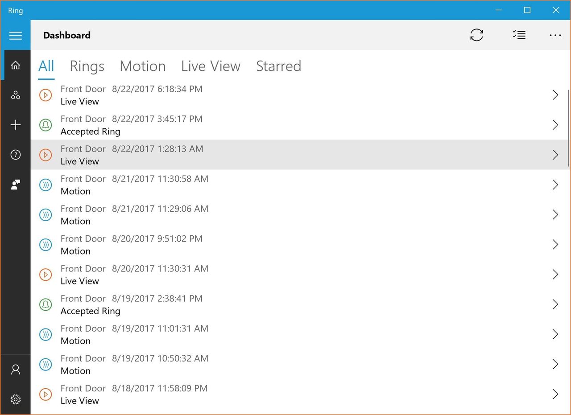The width and height of the screenshot is (571, 415).
Task: Click 'Motion' label in 8/19/2017 10:50:32 AM row
Action: pos(75,371)
